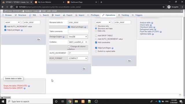185x104 pixels.
Task: Open help icon beside Storage Engine
Action: click(x=63, y=37)
